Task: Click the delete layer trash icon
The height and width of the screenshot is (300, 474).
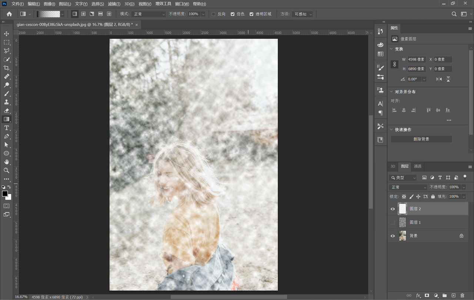Action: point(462,296)
